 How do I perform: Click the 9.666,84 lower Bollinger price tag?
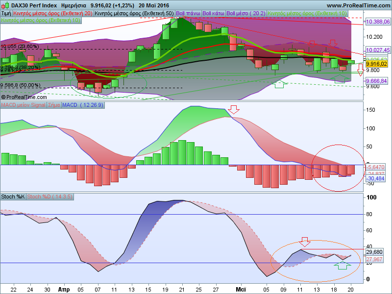(376, 81)
